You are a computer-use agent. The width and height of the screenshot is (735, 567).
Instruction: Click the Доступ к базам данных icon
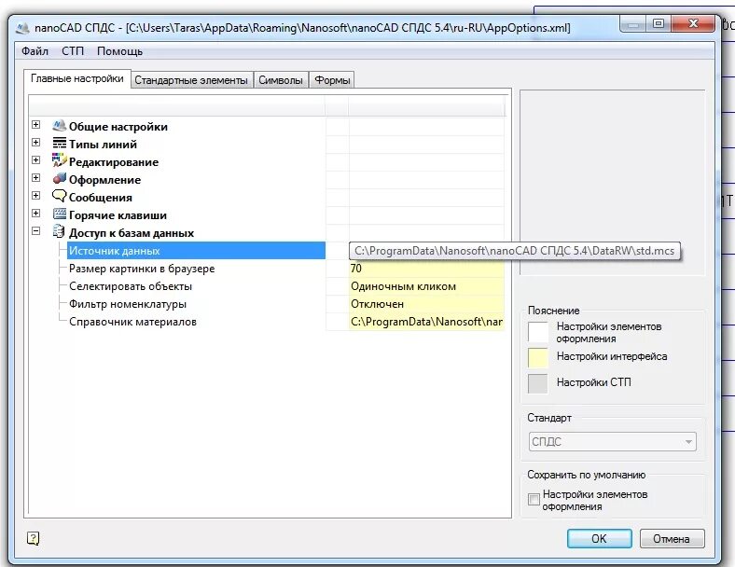coord(59,231)
